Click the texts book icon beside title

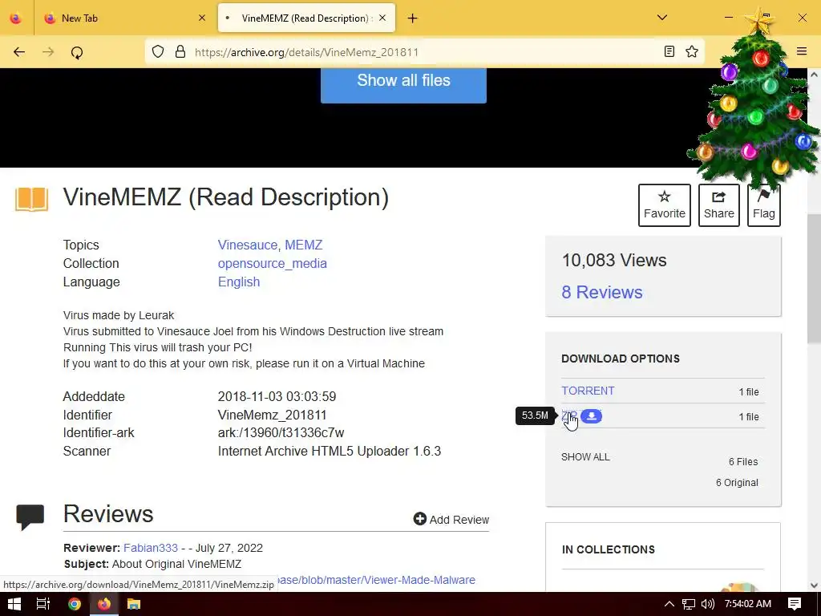click(x=32, y=199)
